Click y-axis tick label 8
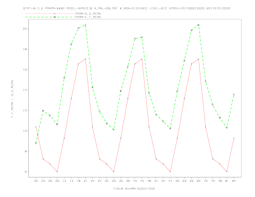The height and width of the screenshot is (197, 255). click(25, 151)
